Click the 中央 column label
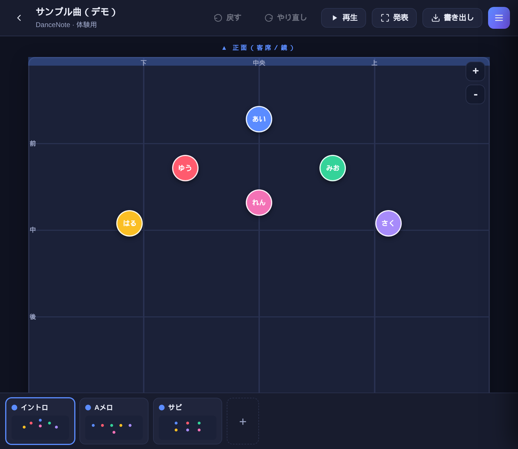518x449 pixels. coord(259,63)
